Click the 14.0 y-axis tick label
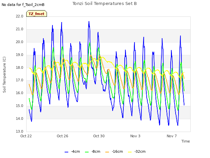 20,118
